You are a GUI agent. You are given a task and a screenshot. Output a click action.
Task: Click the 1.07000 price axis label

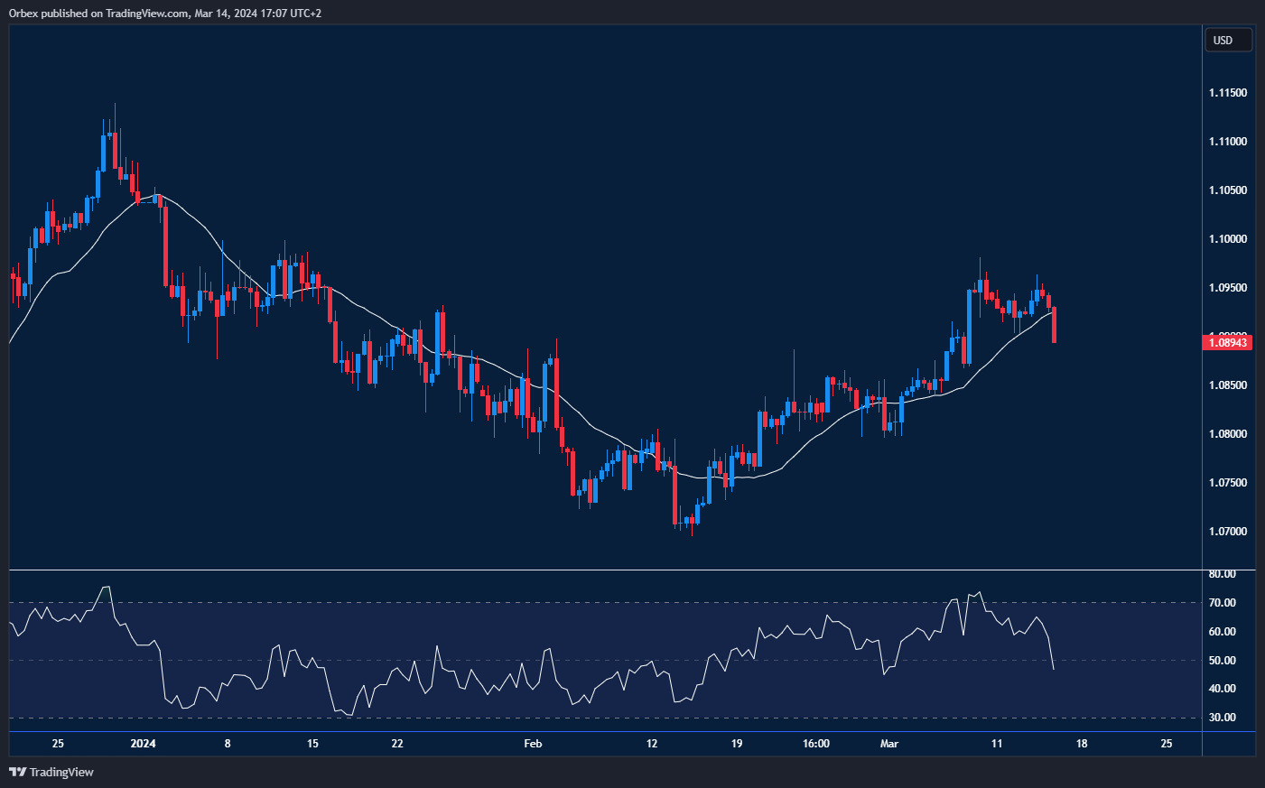(1228, 532)
